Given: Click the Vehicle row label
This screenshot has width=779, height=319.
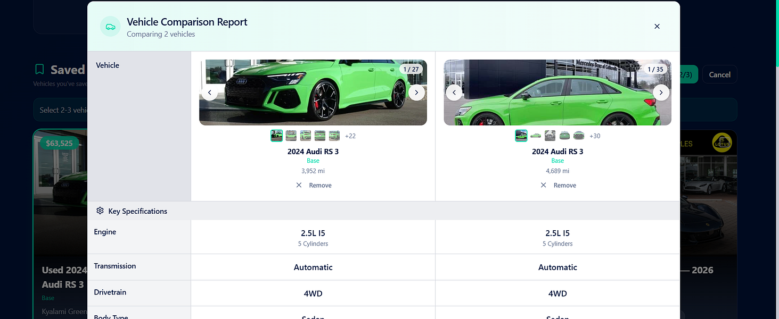Looking at the screenshot, I should pos(108,65).
